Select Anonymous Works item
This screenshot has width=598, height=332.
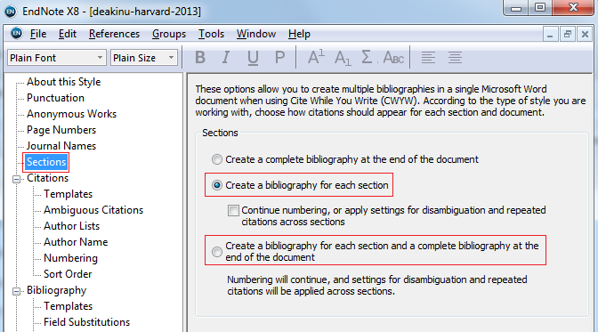pyautogui.click(x=71, y=114)
